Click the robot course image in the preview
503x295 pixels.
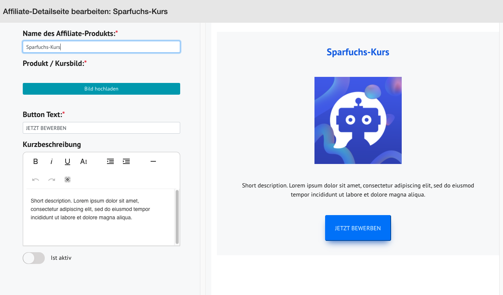358,120
